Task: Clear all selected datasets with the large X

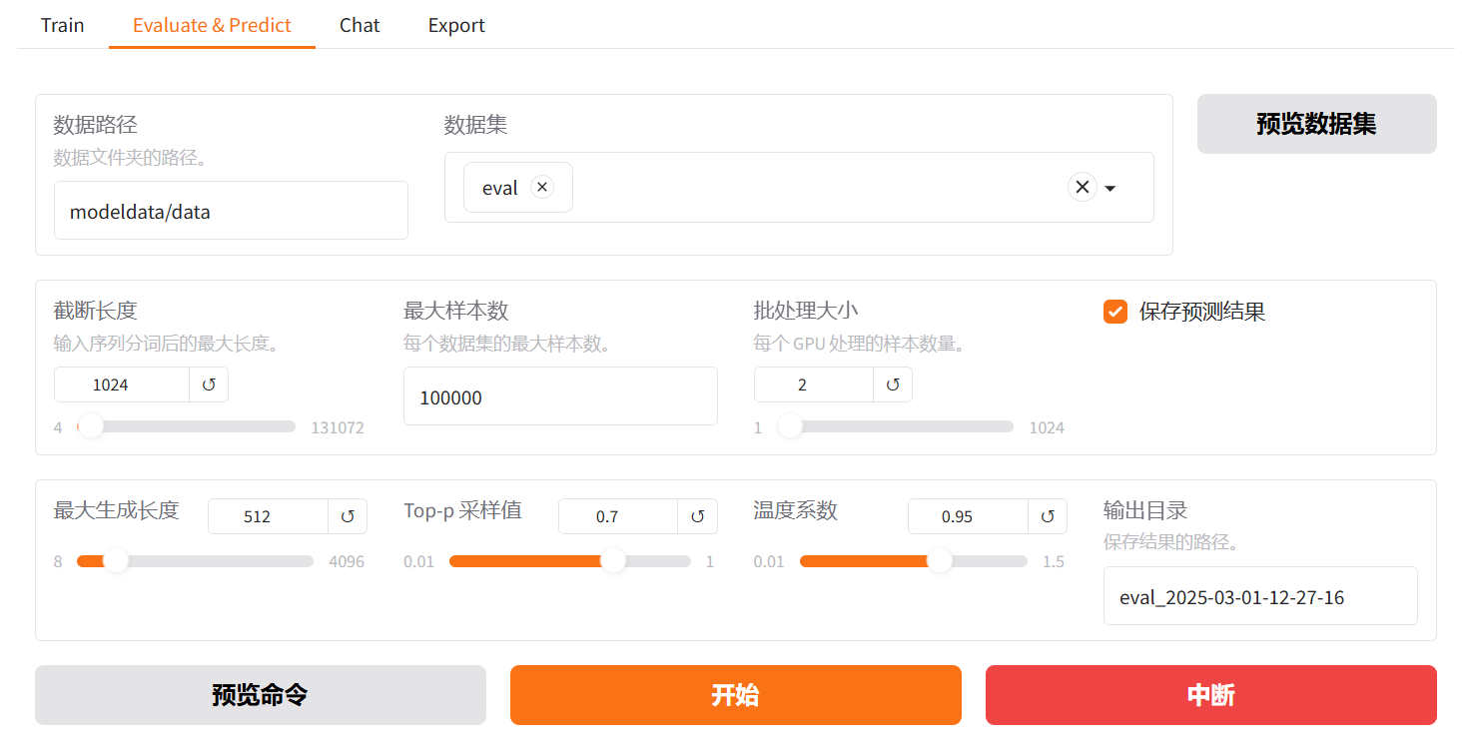Action: coord(1083,187)
